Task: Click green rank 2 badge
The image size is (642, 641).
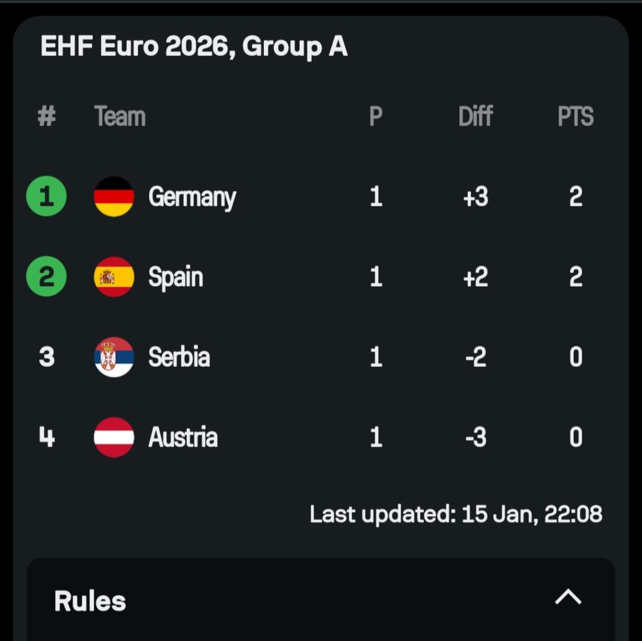Action: (x=46, y=277)
